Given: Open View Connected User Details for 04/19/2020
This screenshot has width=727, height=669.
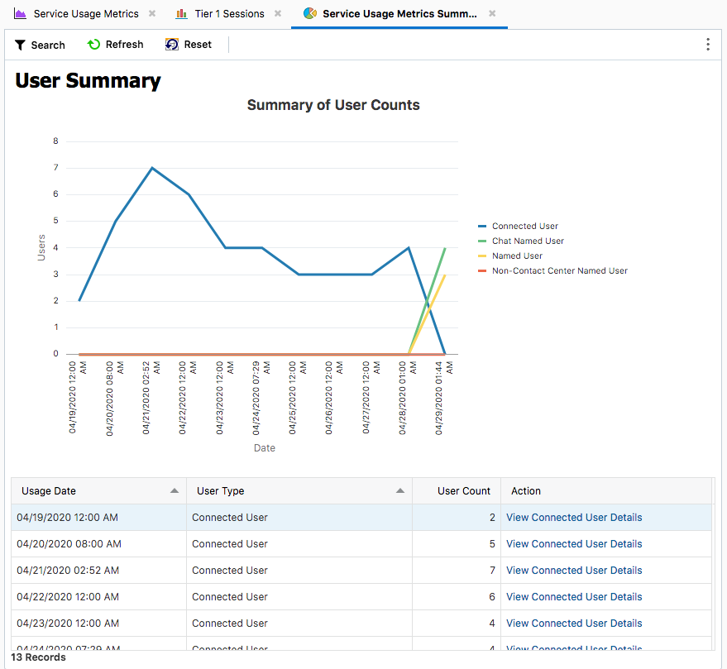Looking at the screenshot, I should 574,518.
